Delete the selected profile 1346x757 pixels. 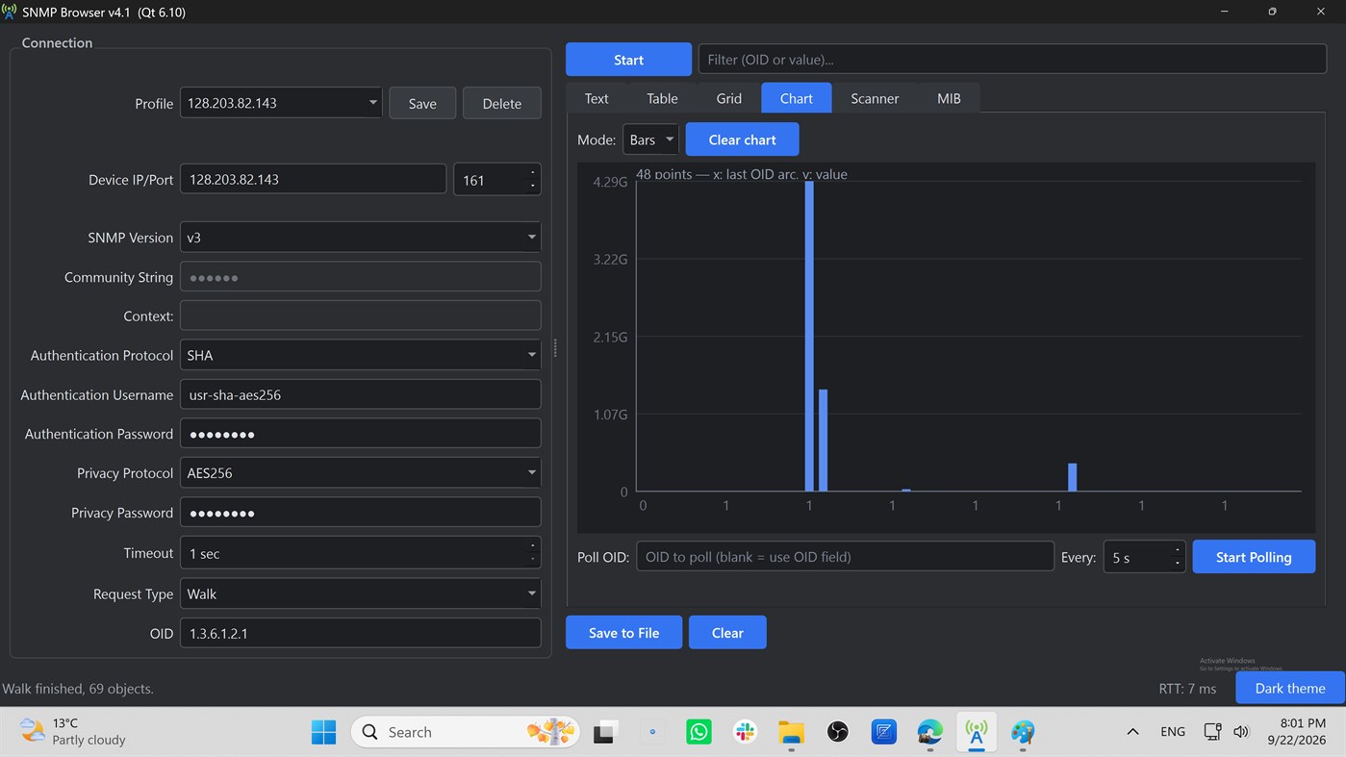pos(502,103)
